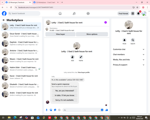Show hidden system tray icons

point(119,118)
